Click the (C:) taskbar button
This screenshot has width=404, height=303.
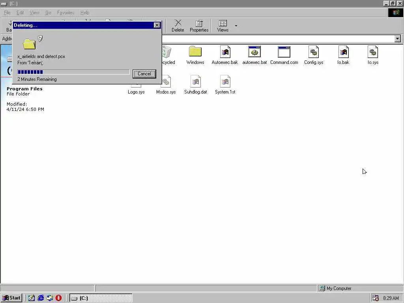pyautogui.click(x=101, y=298)
